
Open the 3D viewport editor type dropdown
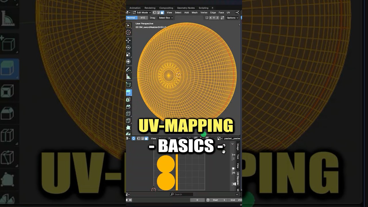click(x=128, y=13)
